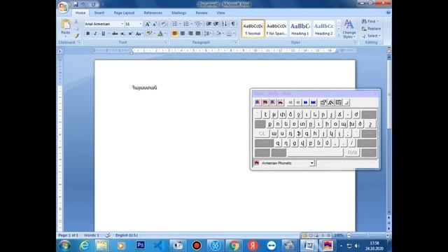Click the blue next layout arrow in keyboard window
The width and height of the screenshot is (448, 252).
305,102
